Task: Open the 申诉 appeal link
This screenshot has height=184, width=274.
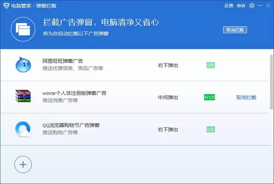Action: coord(241,6)
